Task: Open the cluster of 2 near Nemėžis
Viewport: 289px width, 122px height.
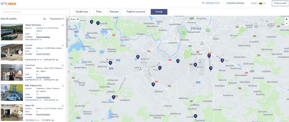Action: 222,60
